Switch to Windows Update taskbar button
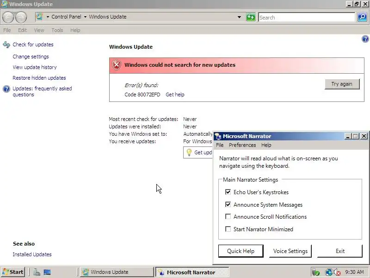 tap(117, 272)
